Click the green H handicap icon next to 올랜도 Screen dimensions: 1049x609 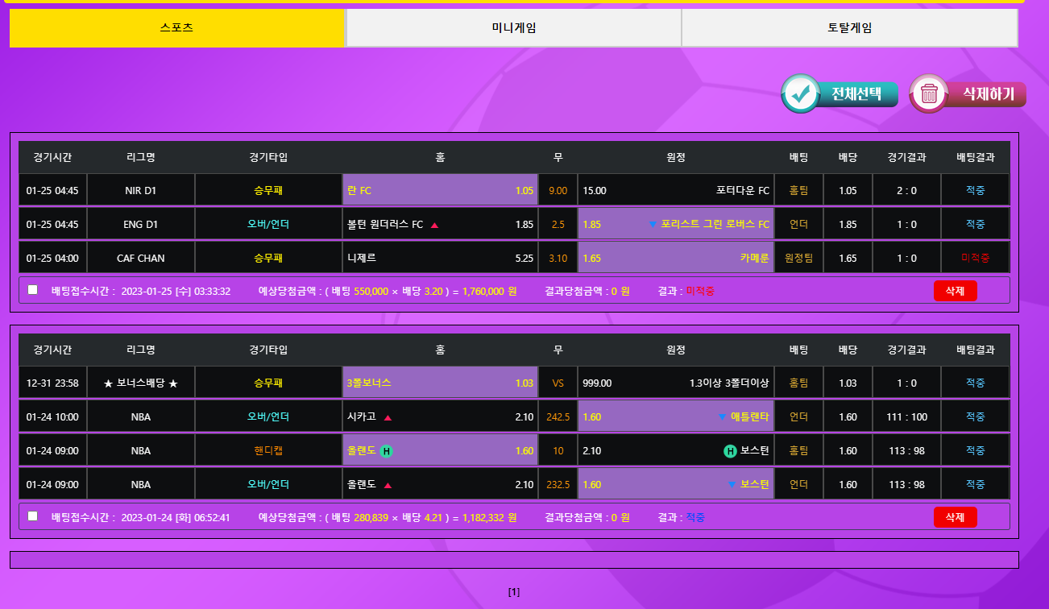[386, 451]
